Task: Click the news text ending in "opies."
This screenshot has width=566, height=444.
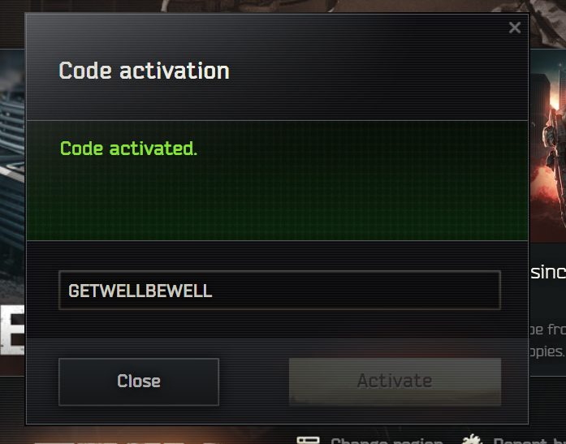Action: coord(547,351)
